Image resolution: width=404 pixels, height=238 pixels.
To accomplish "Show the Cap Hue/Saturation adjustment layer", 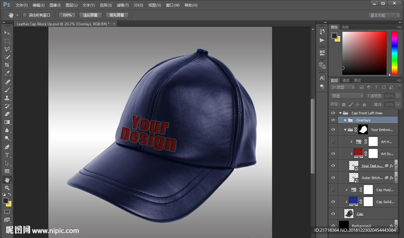I will coord(333,190).
